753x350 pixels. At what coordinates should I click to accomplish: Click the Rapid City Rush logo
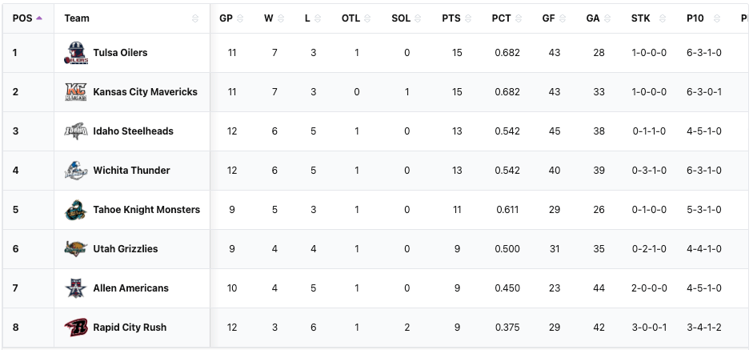point(76,328)
